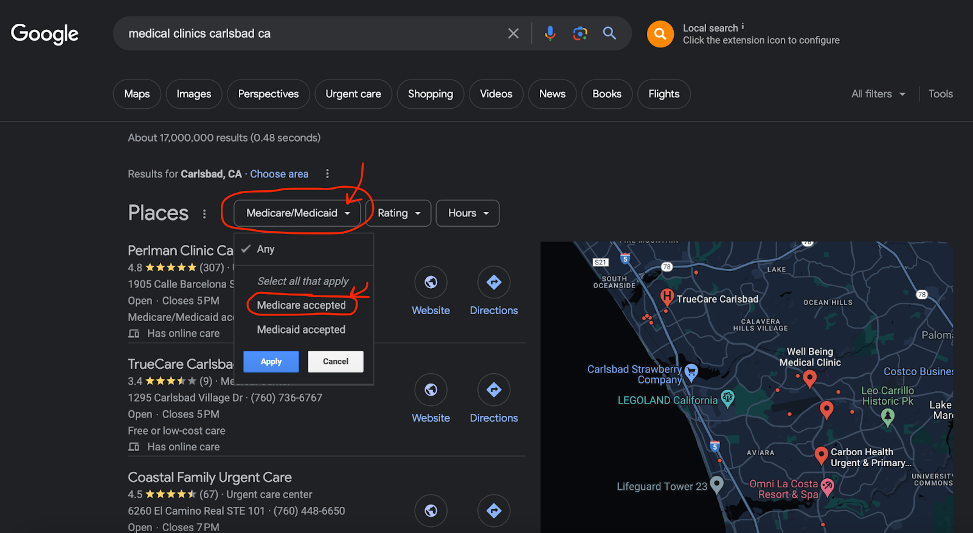Click Website link under TrueCare Carlsbad
The height and width of the screenshot is (533, 973).
click(x=431, y=418)
